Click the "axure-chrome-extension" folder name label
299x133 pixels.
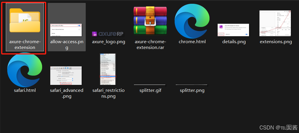25,45
